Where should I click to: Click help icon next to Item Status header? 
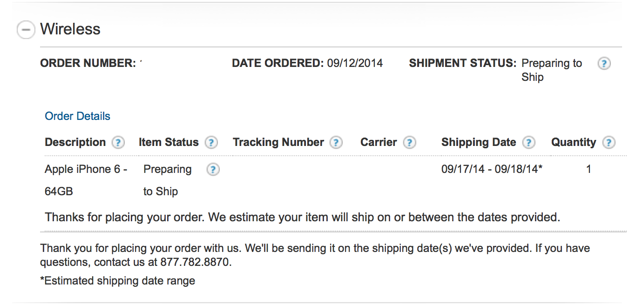pyautogui.click(x=211, y=142)
